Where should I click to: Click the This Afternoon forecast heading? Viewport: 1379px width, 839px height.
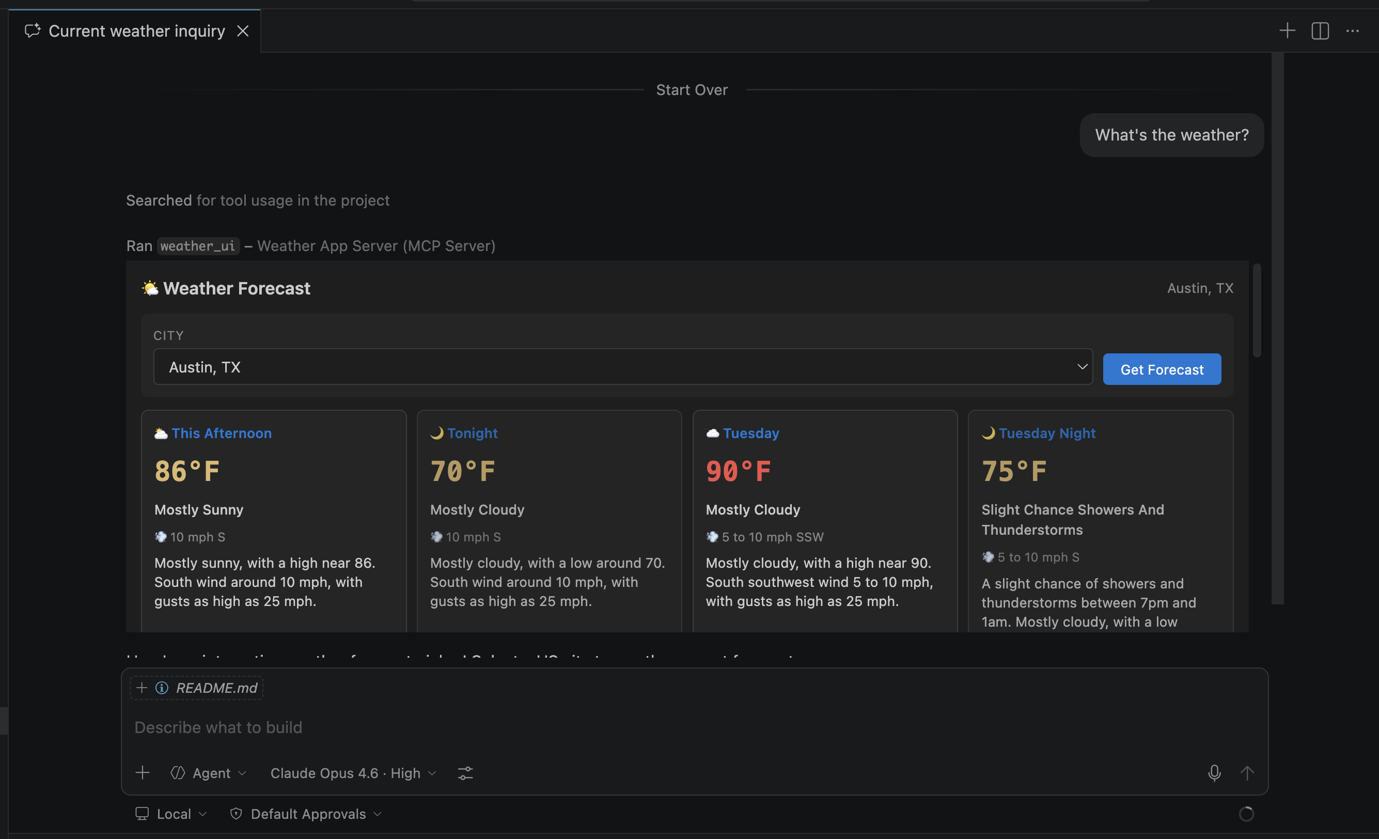point(222,433)
